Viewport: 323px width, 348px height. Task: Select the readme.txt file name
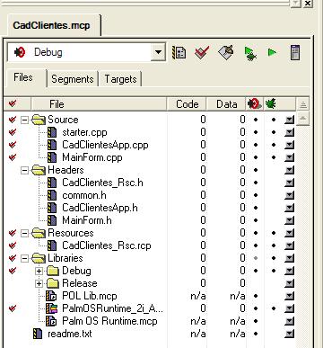point(70,334)
